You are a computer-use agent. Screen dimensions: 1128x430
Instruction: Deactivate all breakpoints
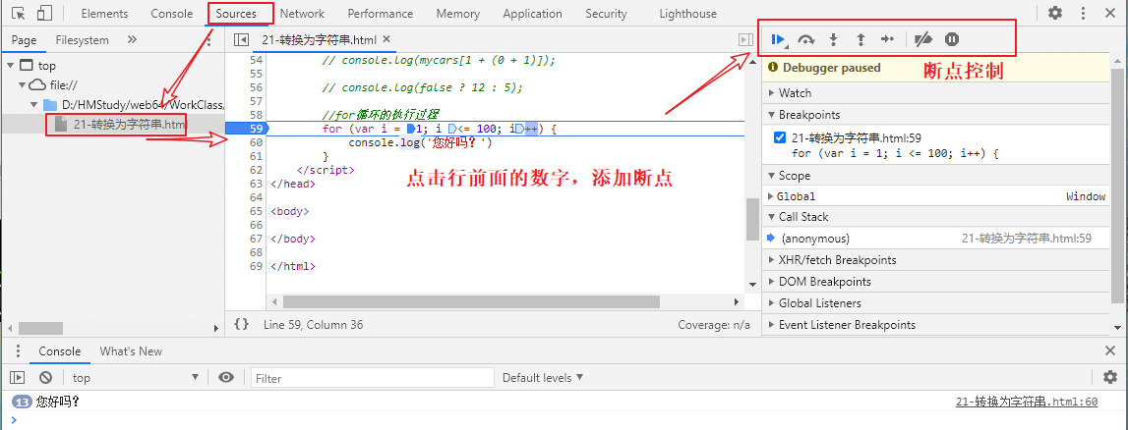tap(923, 39)
